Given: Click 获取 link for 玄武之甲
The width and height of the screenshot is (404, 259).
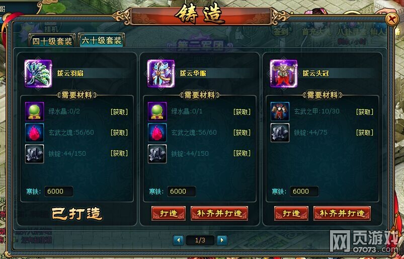Looking at the screenshot, I should click(365, 112).
